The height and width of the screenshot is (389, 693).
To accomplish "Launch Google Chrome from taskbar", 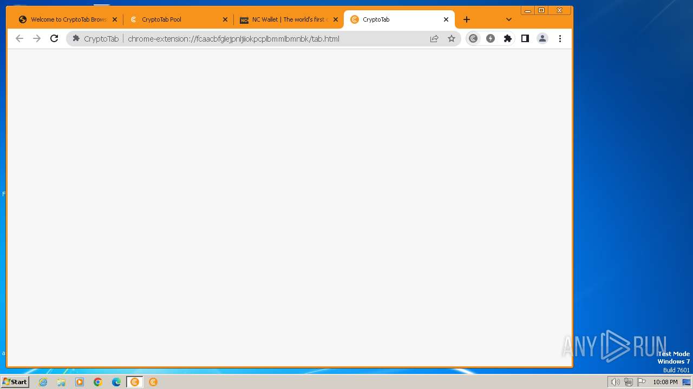I will 98,382.
